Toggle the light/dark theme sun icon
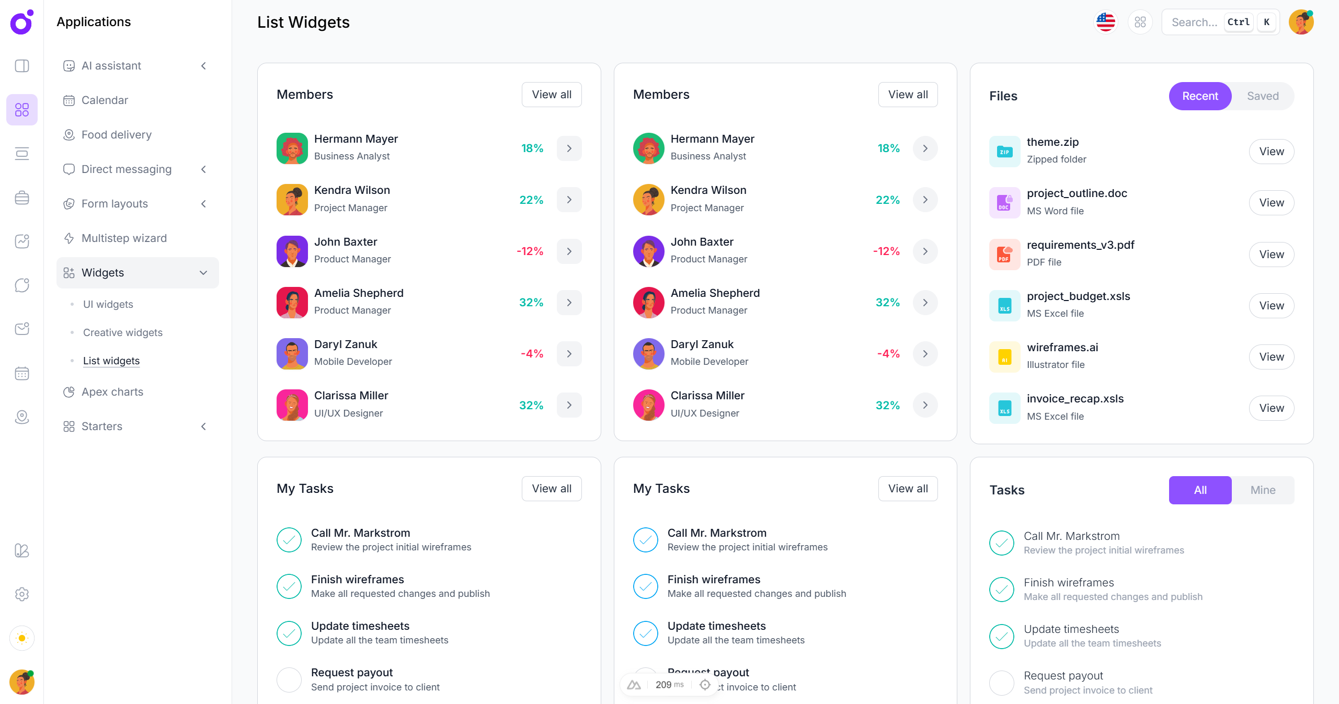 click(21, 638)
